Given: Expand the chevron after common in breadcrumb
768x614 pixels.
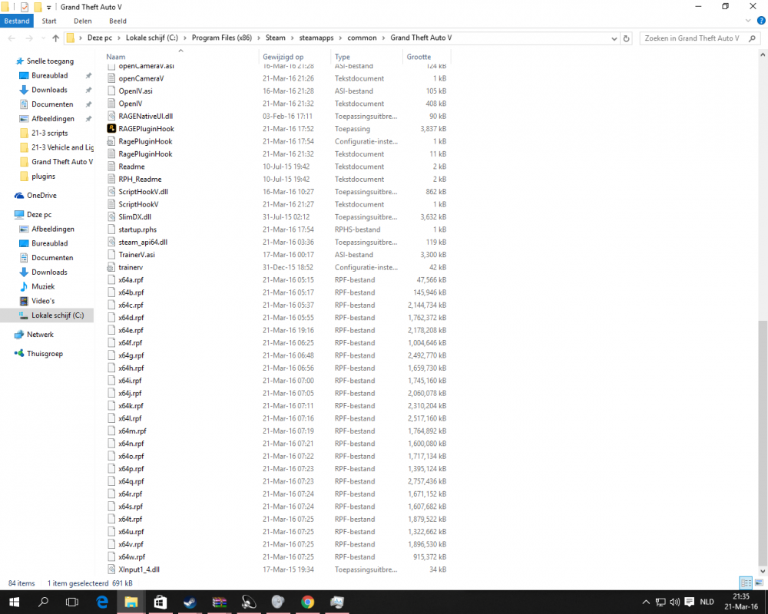Looking at the screenshot, I should click(x=383, y=38).
